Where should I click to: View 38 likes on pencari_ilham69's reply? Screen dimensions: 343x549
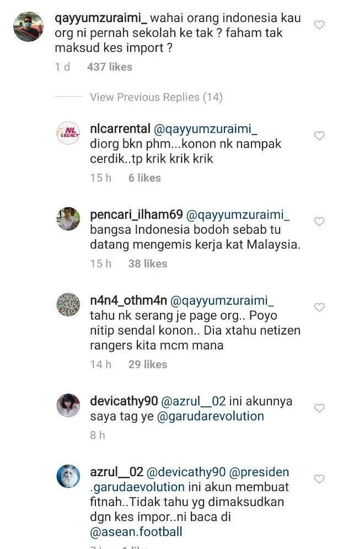[x=148, y=263]
